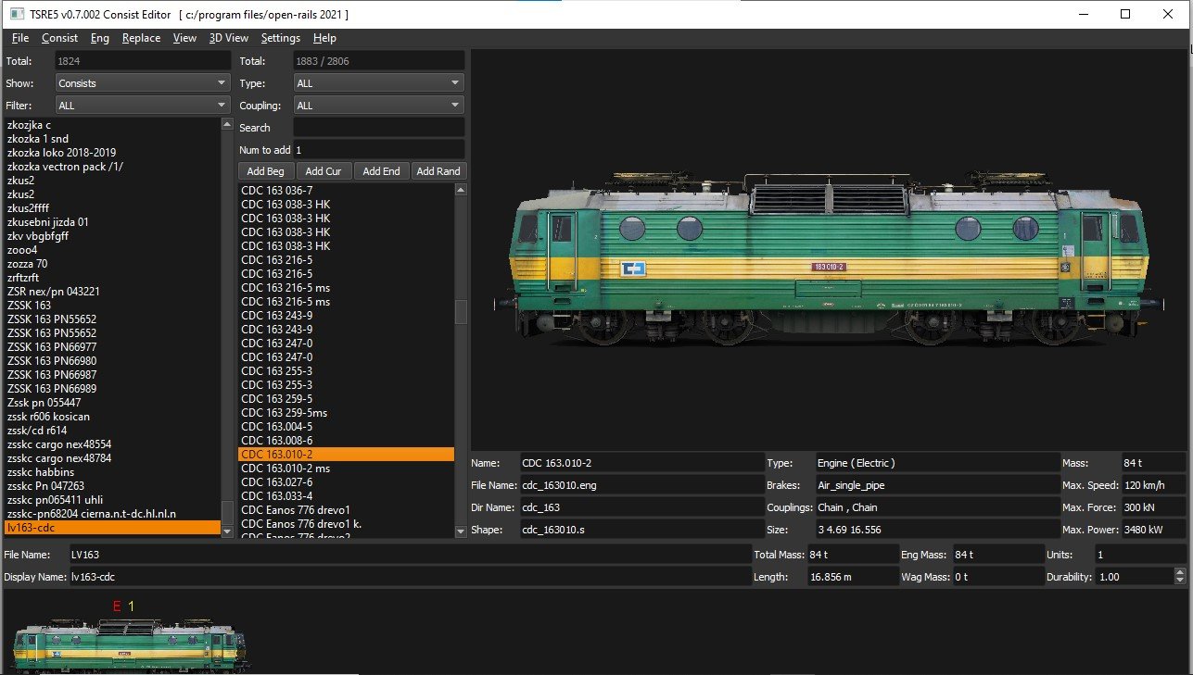1193x675 pixels.
Task: Select 'CDC 163.027-6' in the engine list
Action: click(x=276, y=482)
